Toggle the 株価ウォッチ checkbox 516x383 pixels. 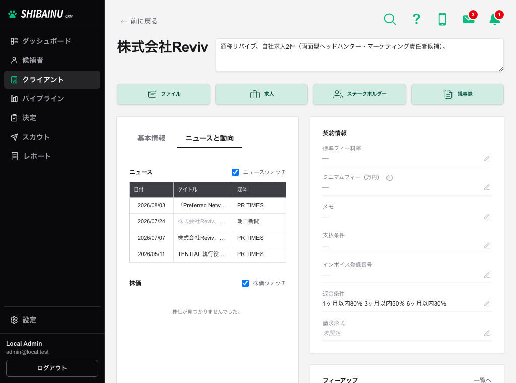245,283
